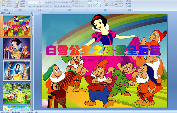Image resolution: width=177 pixels, height=113 pixels.
Task: Select the Right Arrow shape
Action: pyautogui.click(x=98, y=4)
